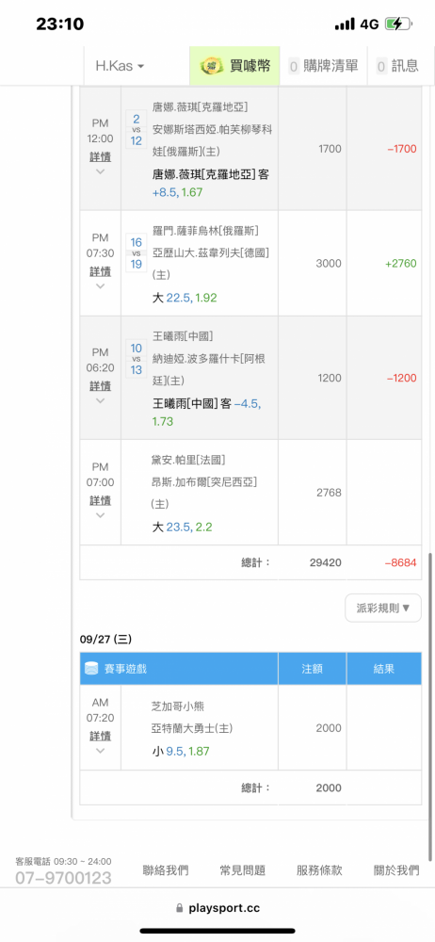The image size is (435, 942).
Task: Tap the coin icon beside 買噱幣
Action: [x=210, y=66]
